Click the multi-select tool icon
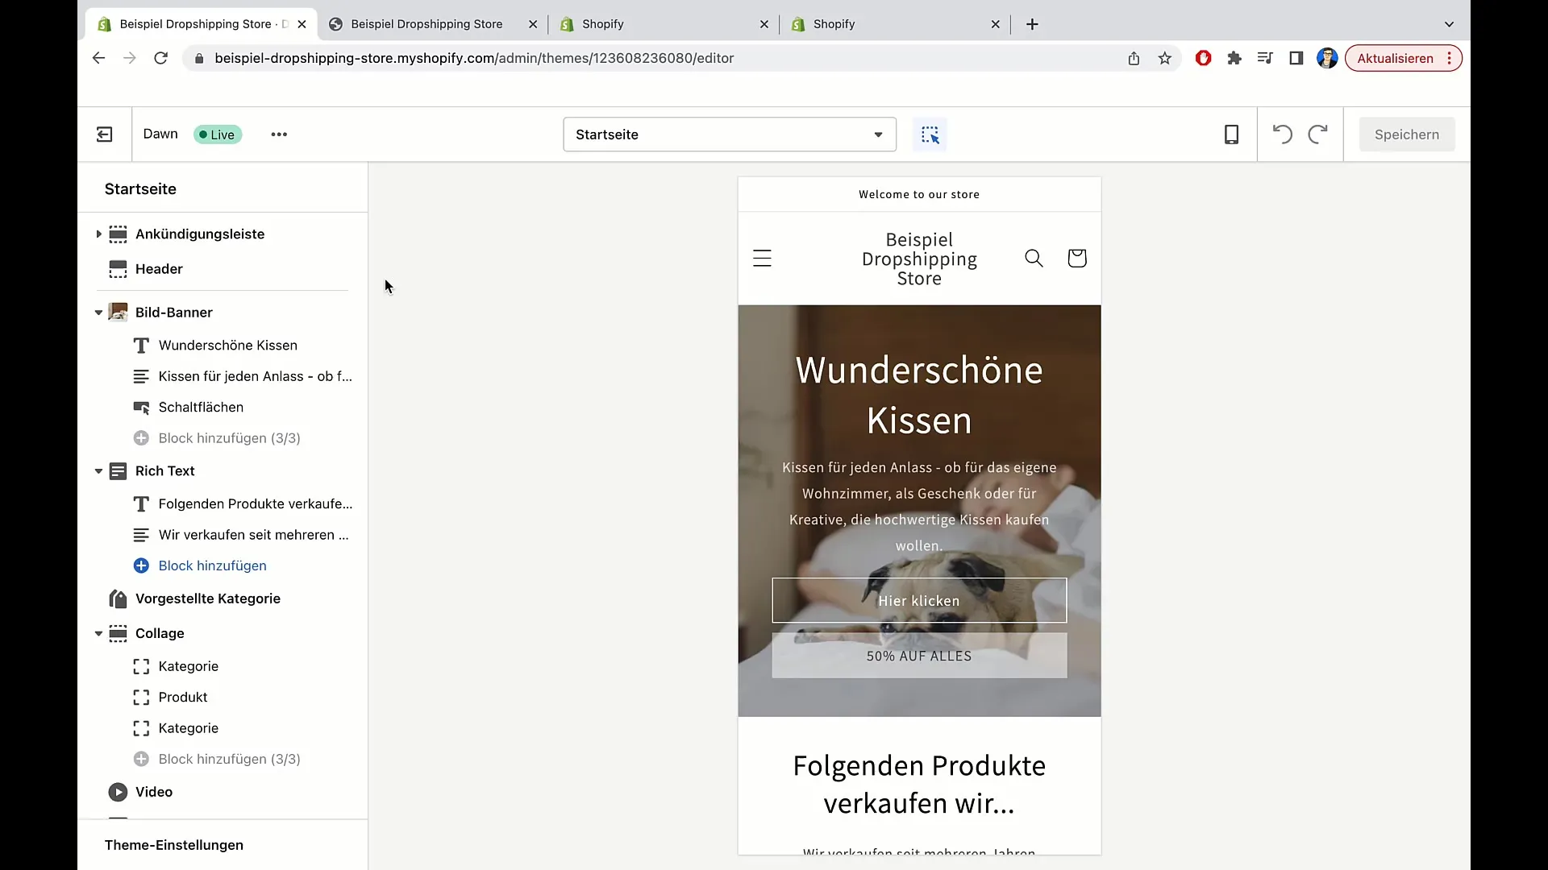The width and height of the screenshot is (1548, 870). 930,134
